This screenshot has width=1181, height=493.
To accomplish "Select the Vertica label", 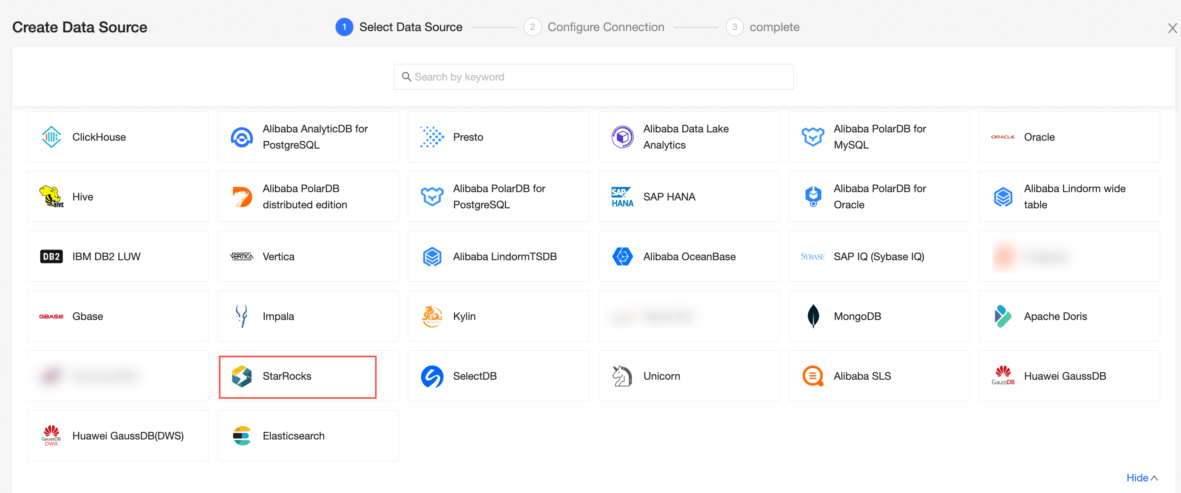I will pyautogui.click(x=278, y=256).
